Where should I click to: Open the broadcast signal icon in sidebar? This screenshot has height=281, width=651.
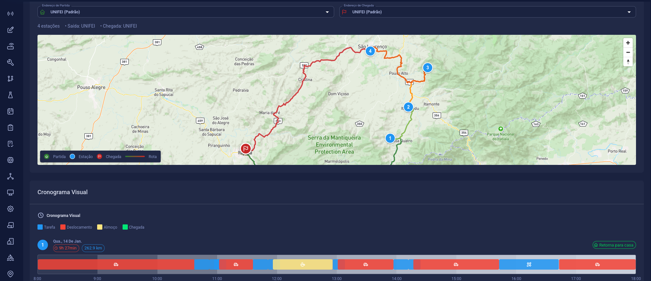coord(10,14)
